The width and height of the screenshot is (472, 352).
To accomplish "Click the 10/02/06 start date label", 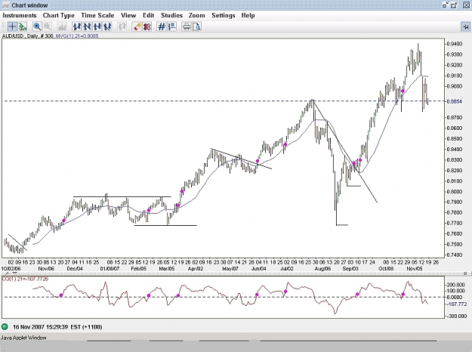I will [x=11, y=268].
